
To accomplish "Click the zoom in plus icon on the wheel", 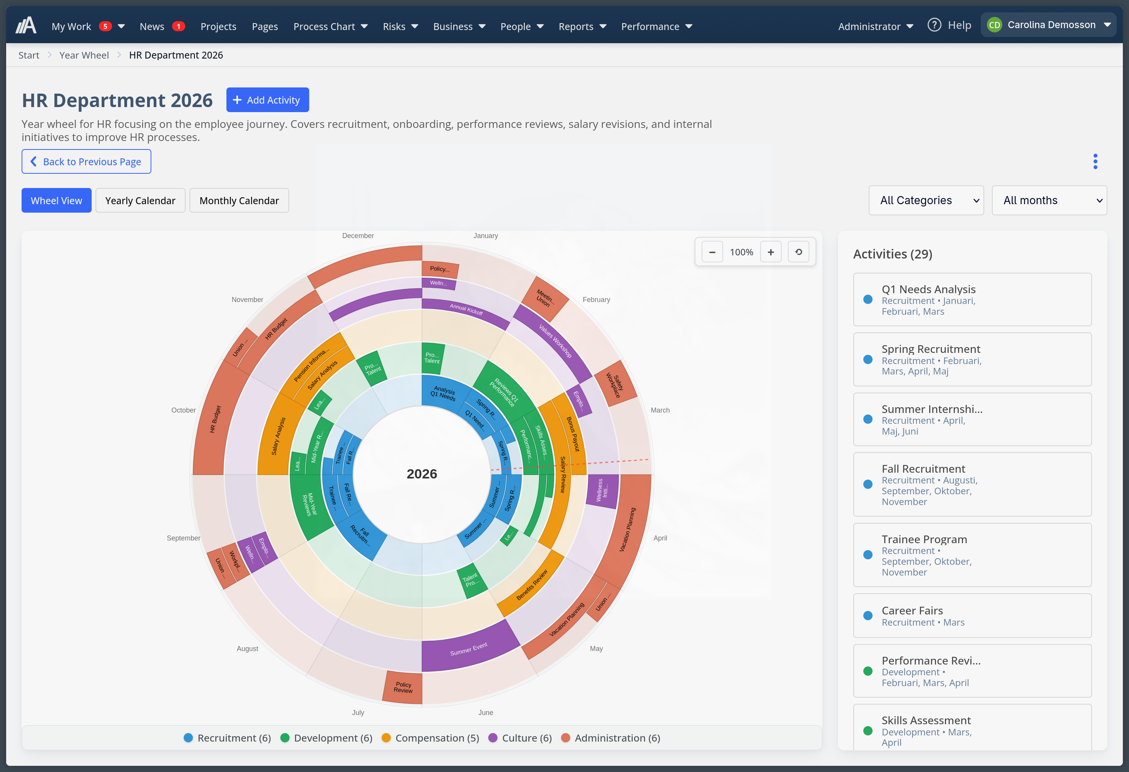I will pyautogui.click(x=771, y=252).
